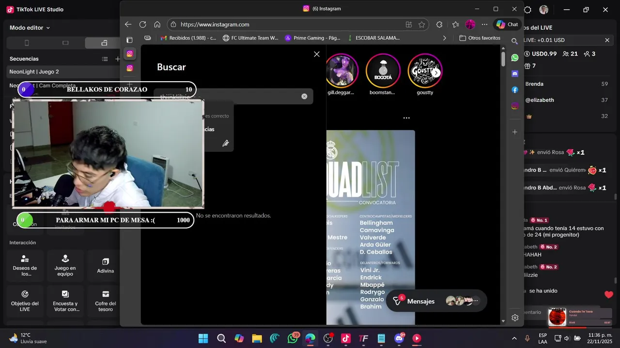Select the second Instagram vertical tab
The height and width of the screenshot is (348, 620).
point(129,68)
